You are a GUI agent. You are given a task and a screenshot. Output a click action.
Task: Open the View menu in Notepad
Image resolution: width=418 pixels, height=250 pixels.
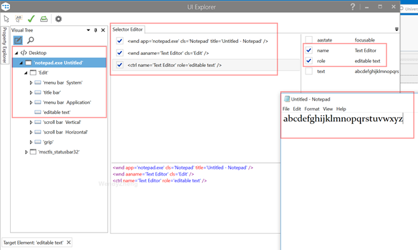pos(328,109)
